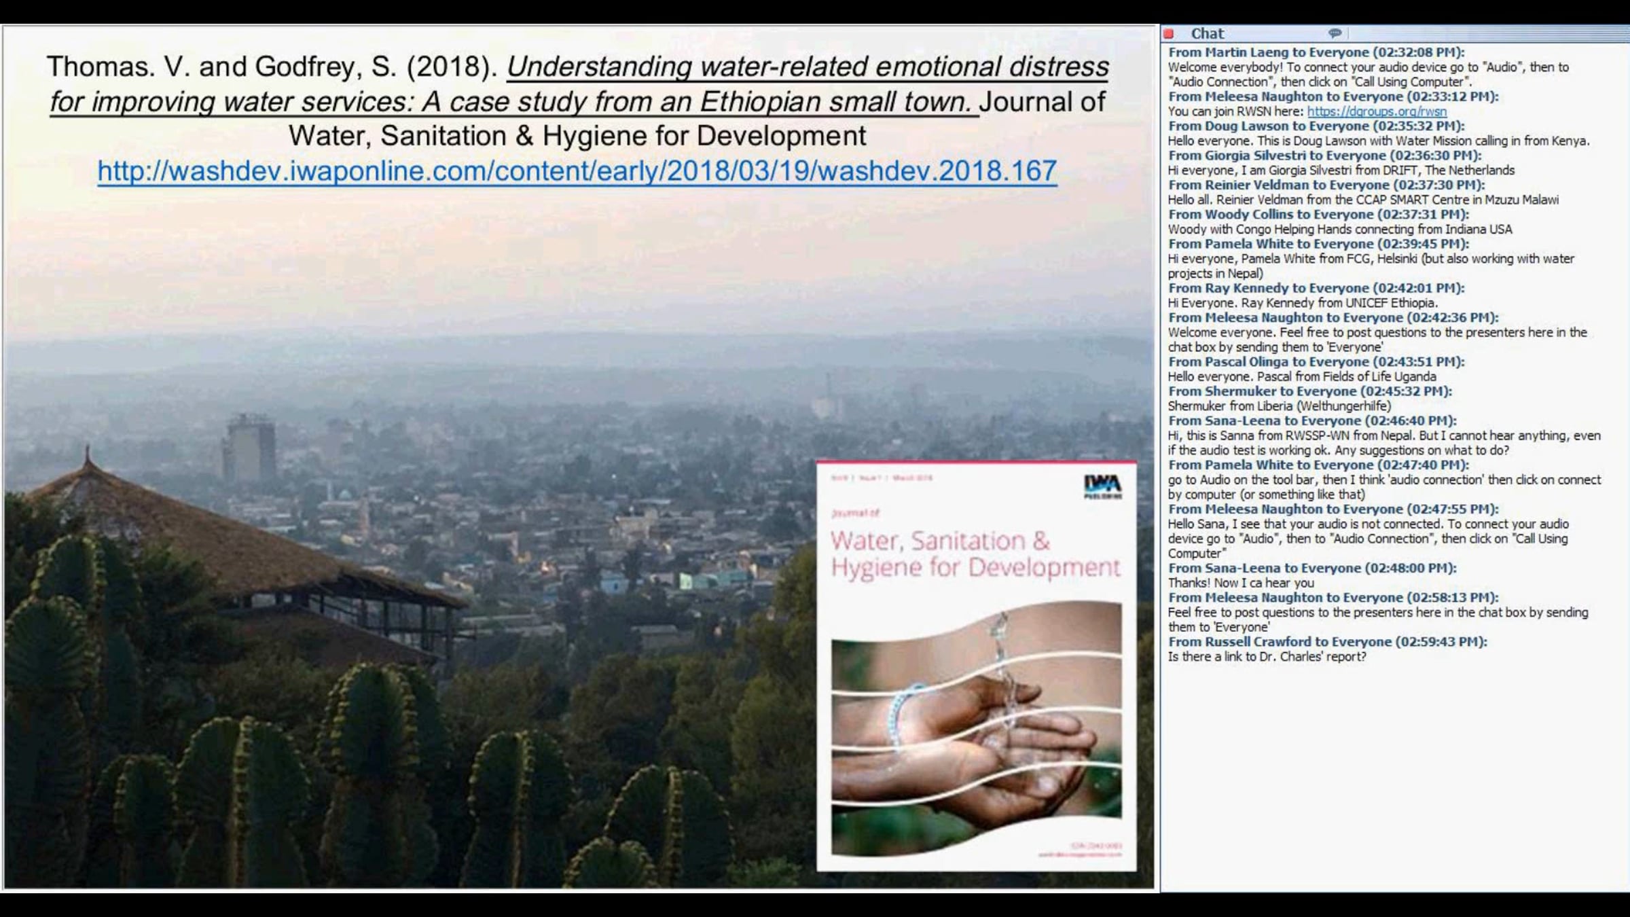
Task: Click Doug Lawson's chat message header
Action: tap(1316, 126)
